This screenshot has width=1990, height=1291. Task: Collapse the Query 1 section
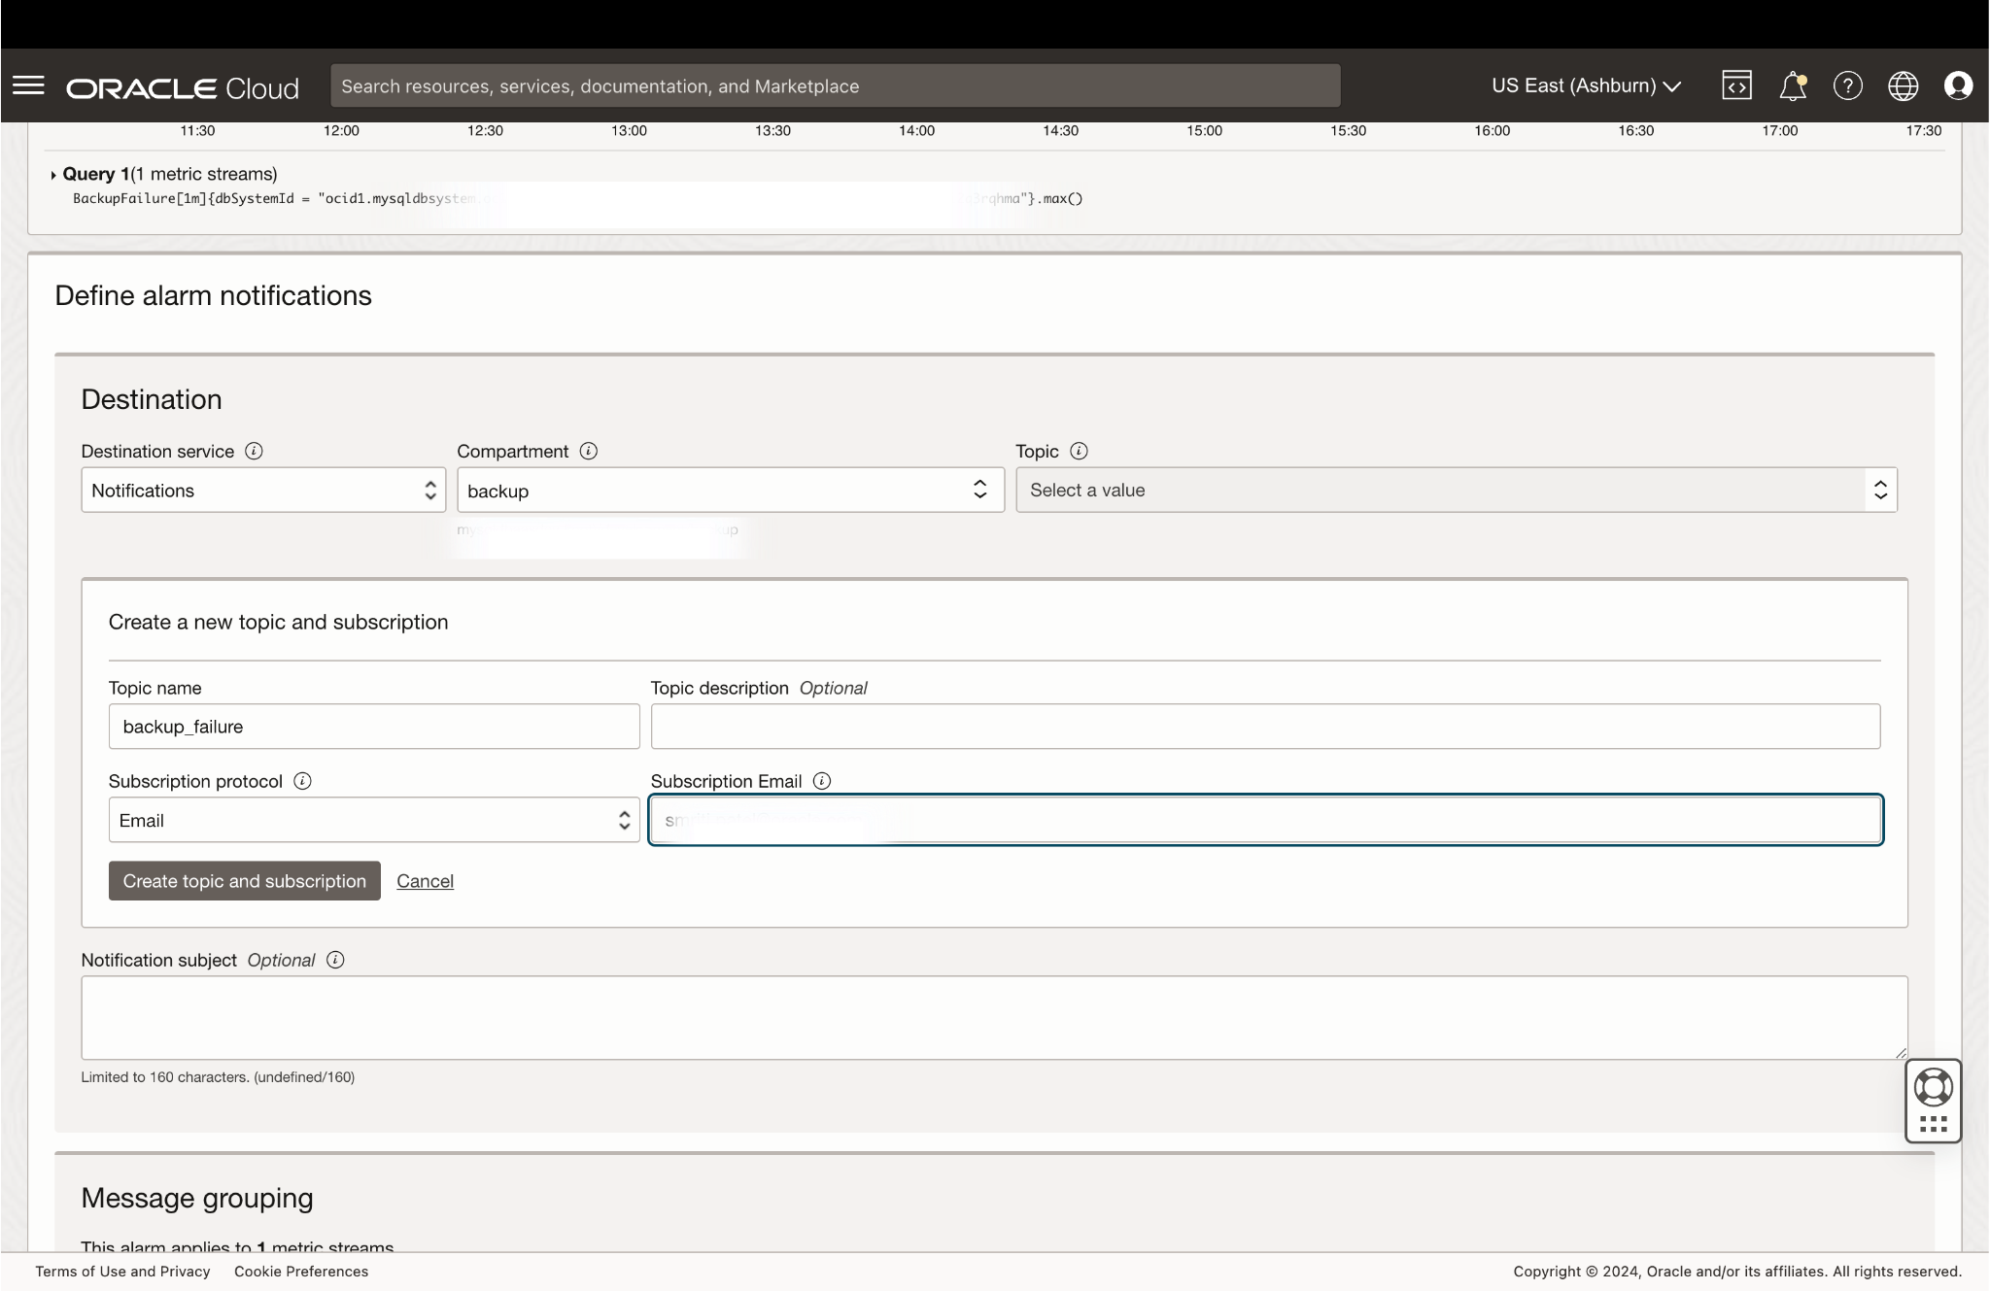(53, 174)
